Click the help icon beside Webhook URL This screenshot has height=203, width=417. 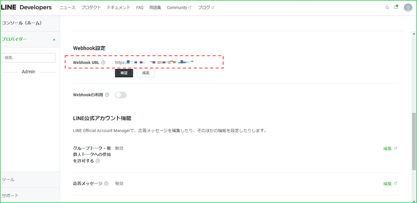pos(103,63)
